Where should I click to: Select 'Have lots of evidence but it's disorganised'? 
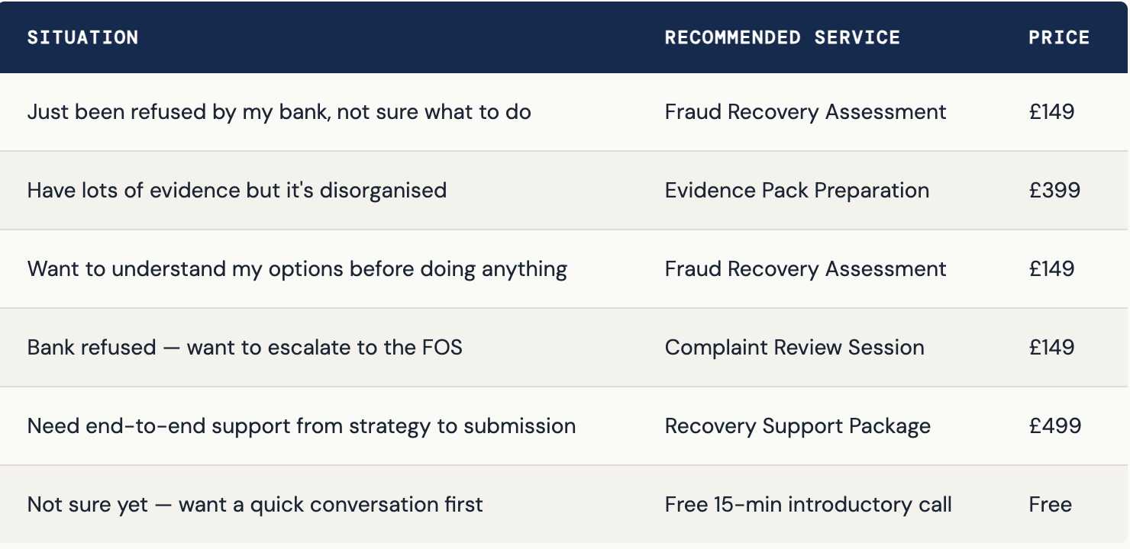click(237, 191)
